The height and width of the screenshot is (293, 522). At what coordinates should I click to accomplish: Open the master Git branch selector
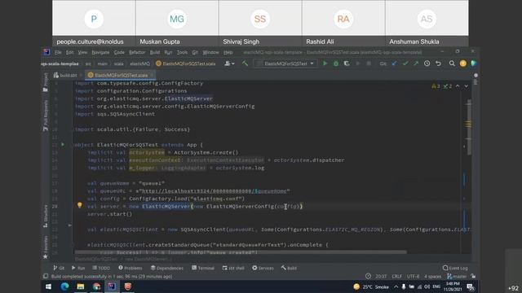[457, 276]
